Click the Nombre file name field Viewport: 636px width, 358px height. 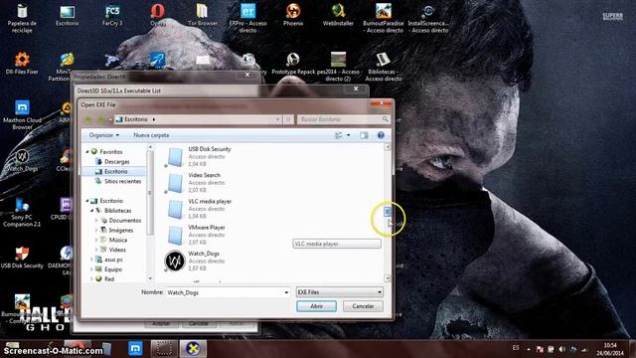(228, 292)
